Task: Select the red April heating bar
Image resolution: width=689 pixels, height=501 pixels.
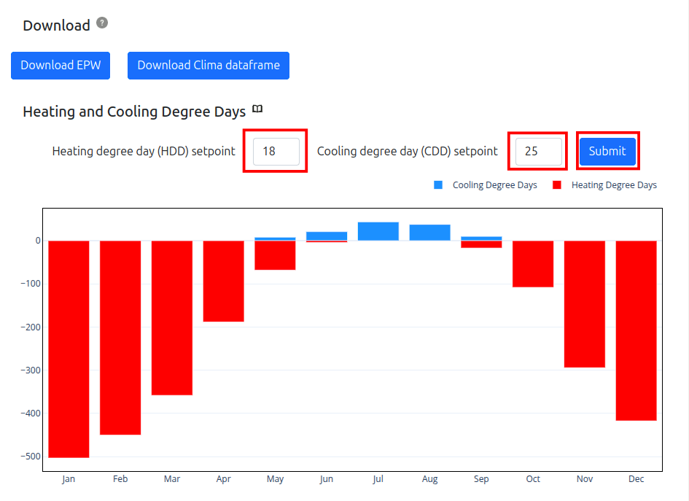Action: coord(223,281)
